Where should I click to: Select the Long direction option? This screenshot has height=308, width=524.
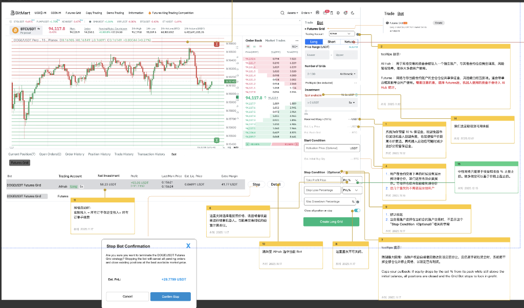[313, 42]
